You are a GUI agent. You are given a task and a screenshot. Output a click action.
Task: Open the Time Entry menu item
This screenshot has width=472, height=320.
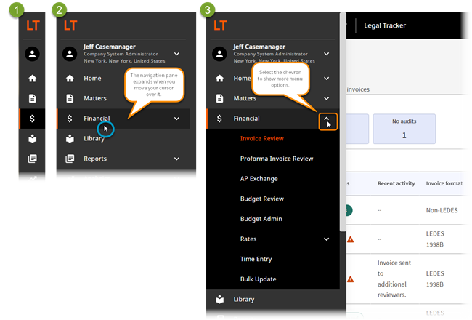tap(256, 259)
